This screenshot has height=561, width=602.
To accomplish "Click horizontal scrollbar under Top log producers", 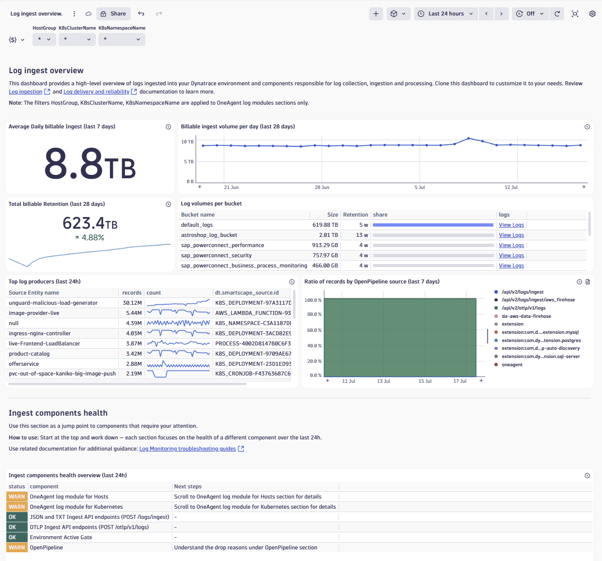I will click(x=127, y=384).
